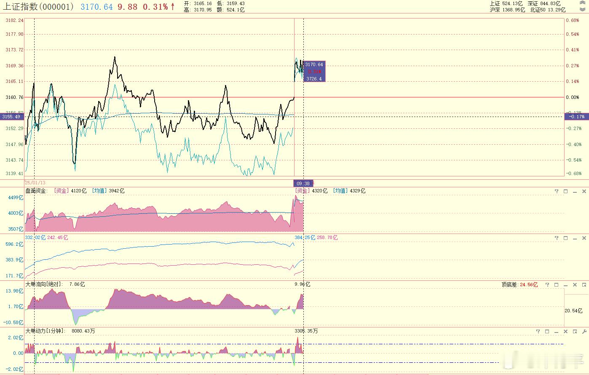589x375 pixels.
Task: Click the 盘面资金 panel title
Action: pyautogui.click(x=37, y=191)
